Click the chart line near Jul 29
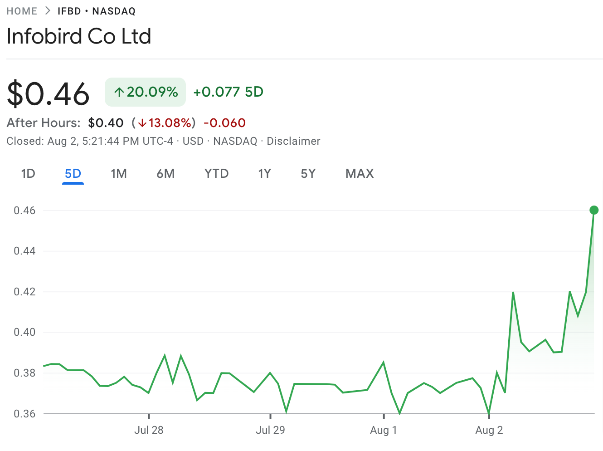The height and width of the screenshot is (451, 603). coord(271,373)
